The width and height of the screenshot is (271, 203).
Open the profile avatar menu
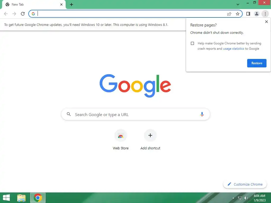tap(257, 14)
